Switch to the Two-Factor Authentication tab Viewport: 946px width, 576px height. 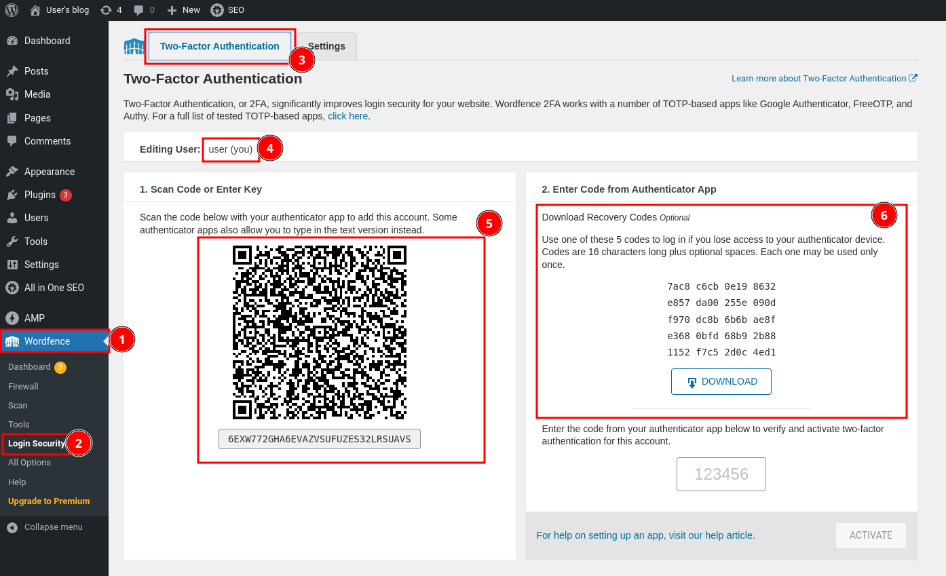tap(220, 46)
